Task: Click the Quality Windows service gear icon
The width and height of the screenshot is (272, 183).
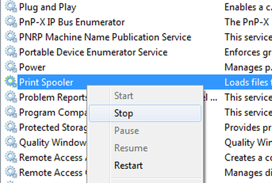Action: click(11, 142)
